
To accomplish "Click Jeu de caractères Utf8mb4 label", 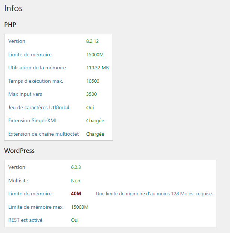I will pyautogui.click(x=39, y=107).
